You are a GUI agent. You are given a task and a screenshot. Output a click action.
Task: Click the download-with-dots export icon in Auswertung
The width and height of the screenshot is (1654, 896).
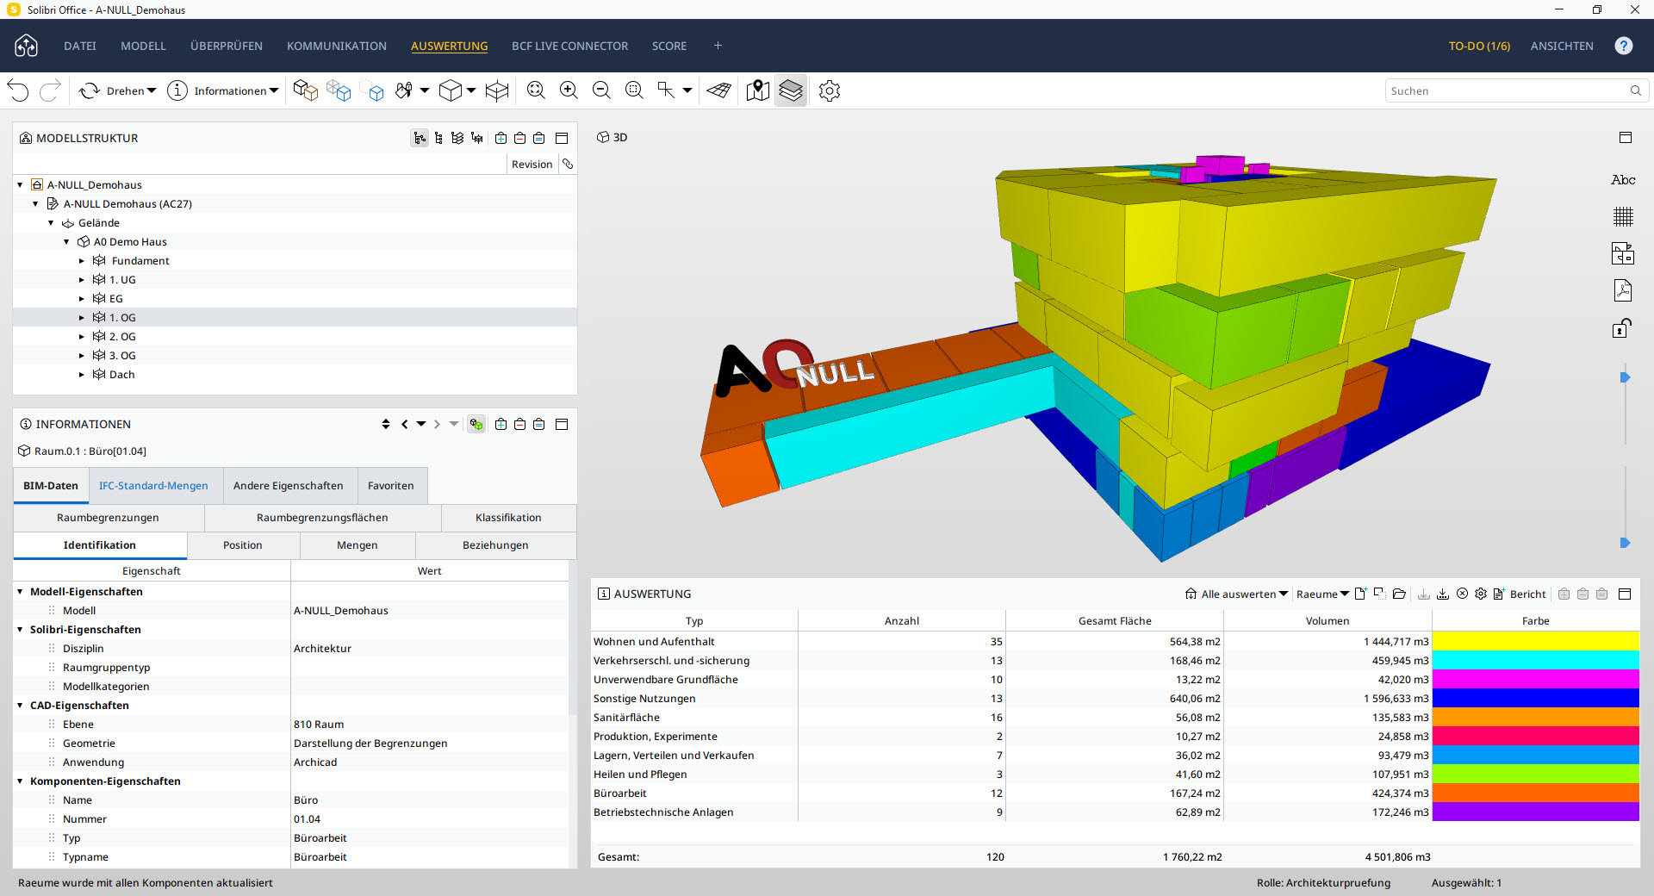point(1443,594)
